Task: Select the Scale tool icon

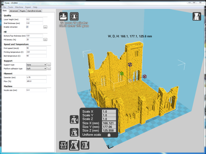Action: tap(74, 145)
